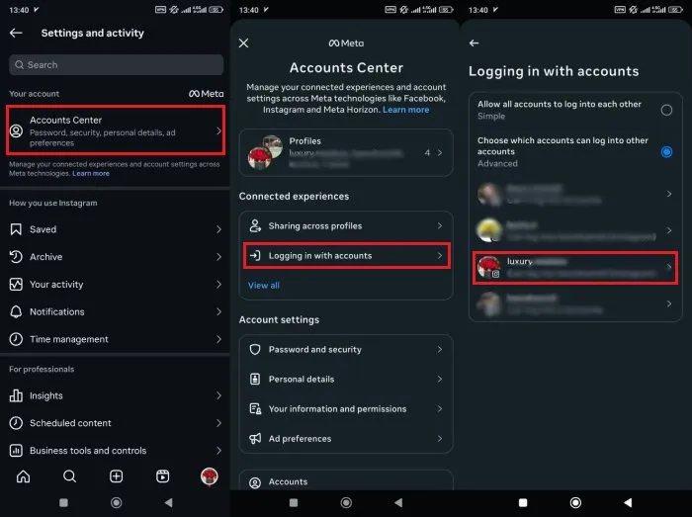This screenshot has width=692, height=517.
Task: Open the Personal details ID icon
Action: click(x=255, y=379)
